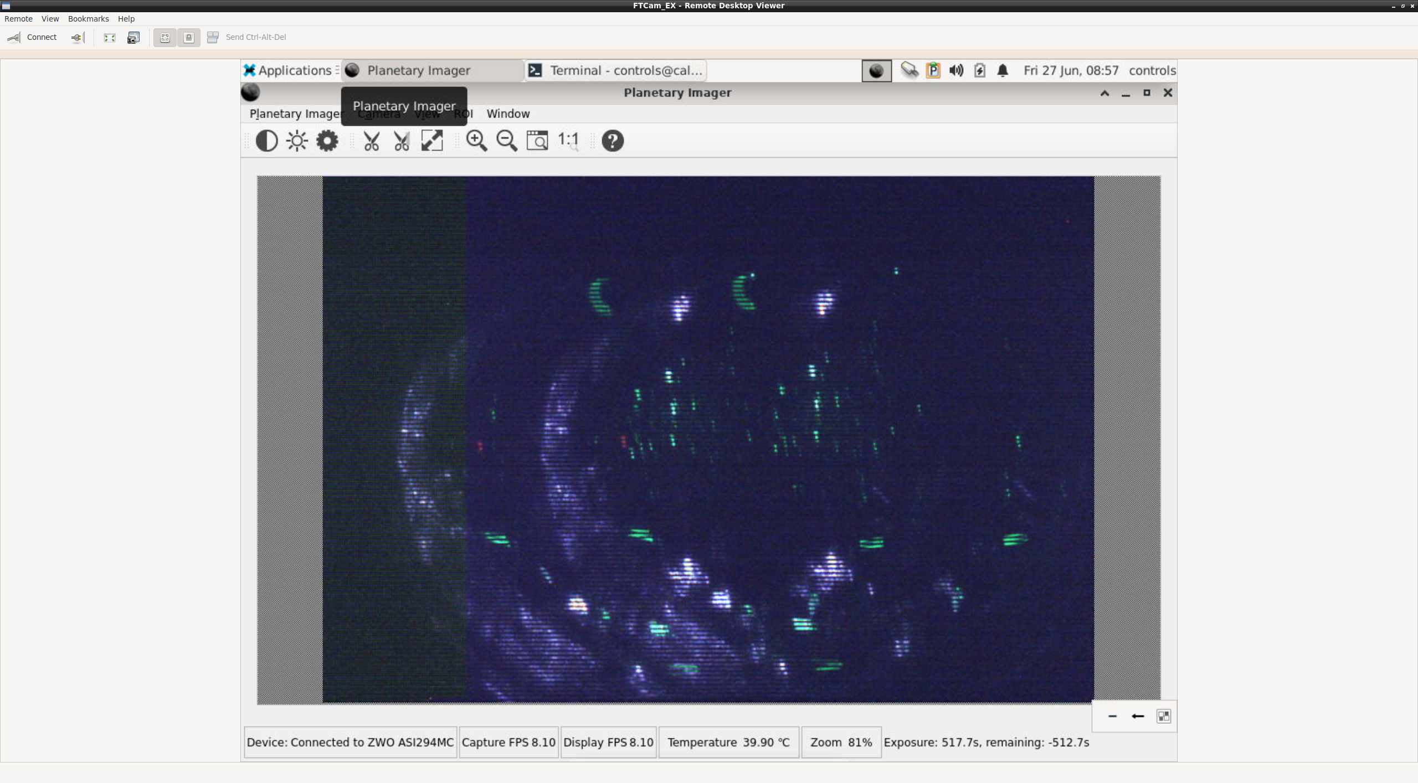Screen dimensions: 1418x783
Task: Toggle the read-only lock button
Action: [x=189, y=37]
